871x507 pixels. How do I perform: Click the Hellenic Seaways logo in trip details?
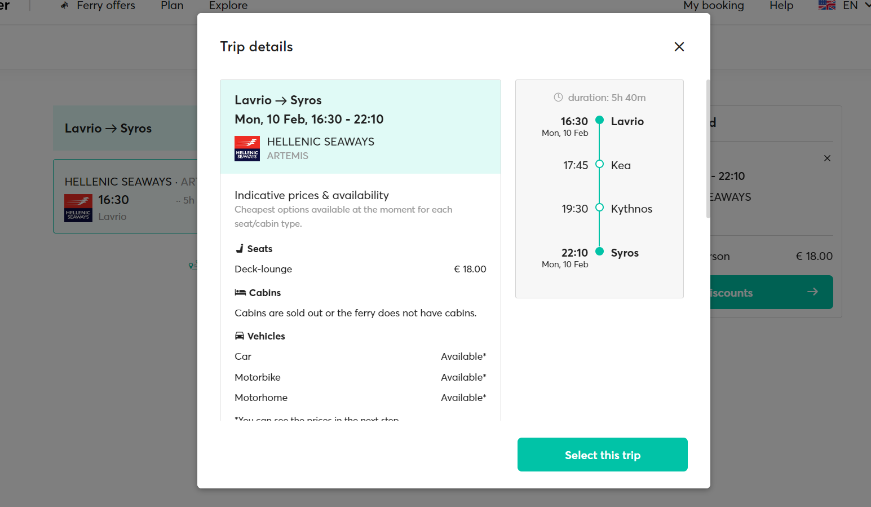click(247, 149)
